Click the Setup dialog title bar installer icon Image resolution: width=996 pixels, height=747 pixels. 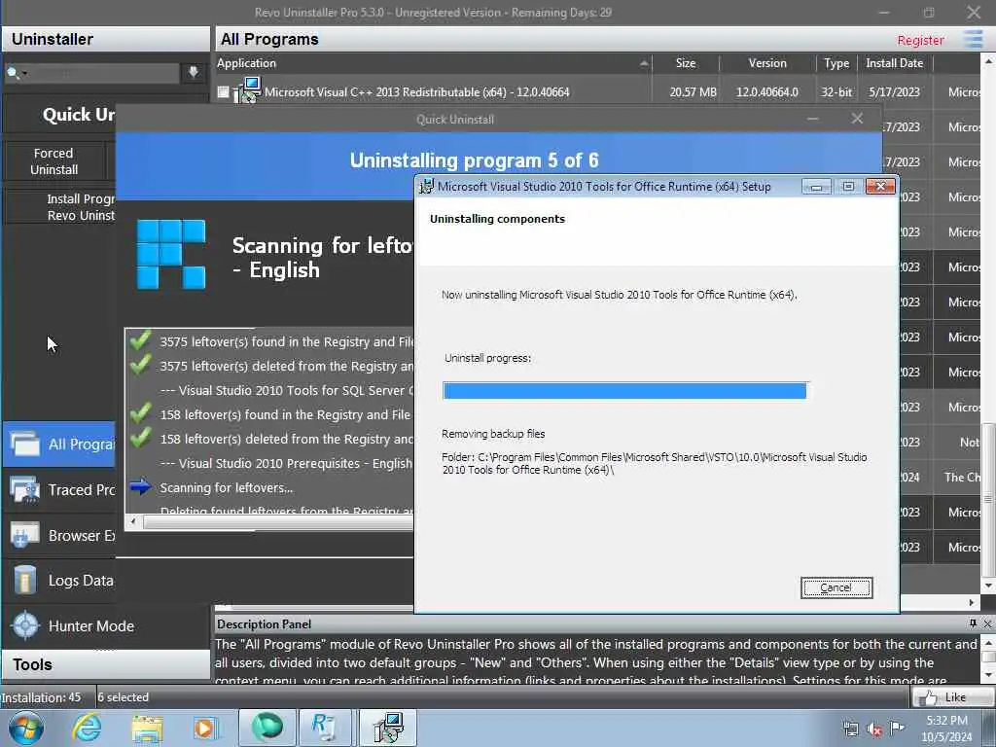click(x=426, y=186)
